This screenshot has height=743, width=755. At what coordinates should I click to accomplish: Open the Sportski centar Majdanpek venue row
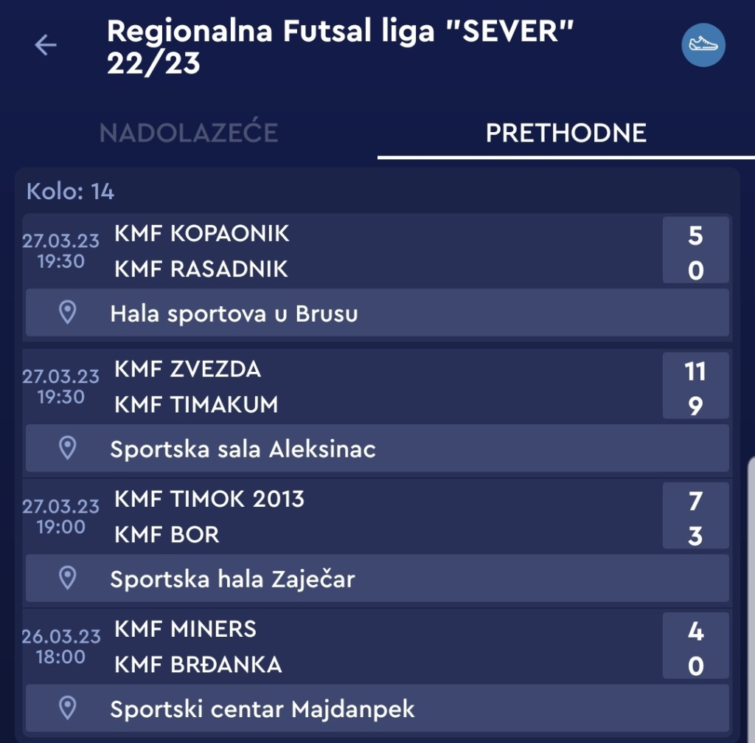377,708
